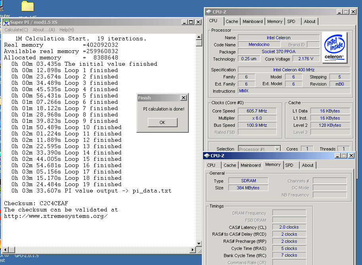Click Level 2 cache value 128 KBytes
The width and height of the screenshot is (362, 265).
(x=330, y=125)
